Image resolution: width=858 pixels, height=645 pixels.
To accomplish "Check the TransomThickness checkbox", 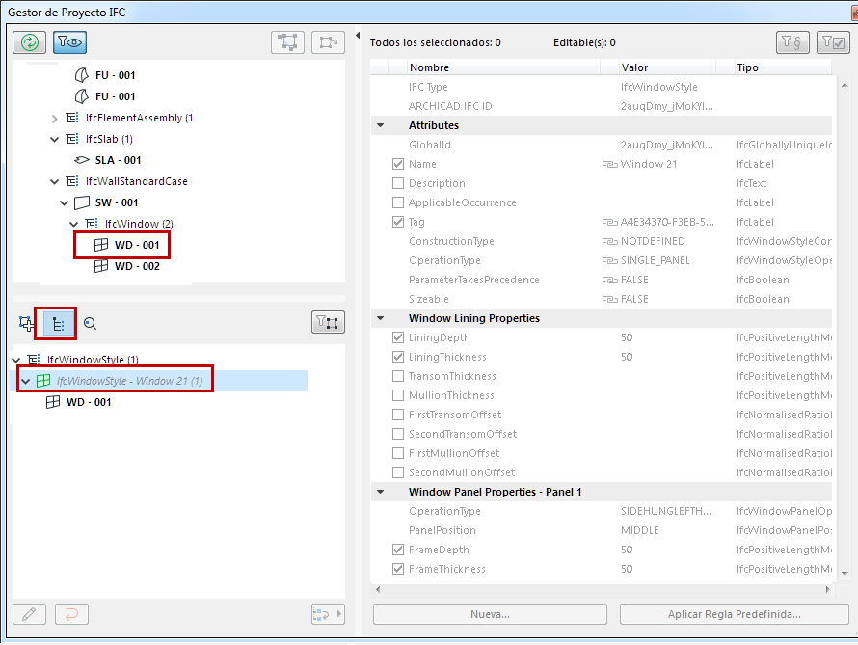I will pos(398,376).
